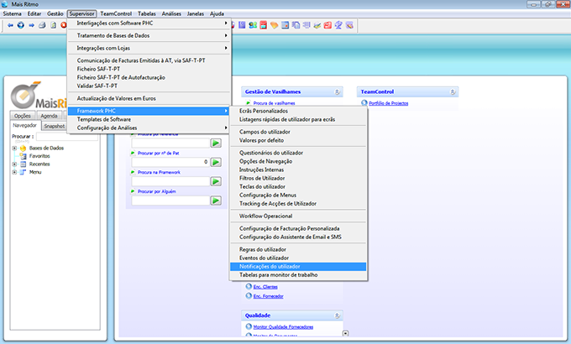Open the Enc. Fornecedor link
Screen dimensions: 571x344
(x=268, y=296)
